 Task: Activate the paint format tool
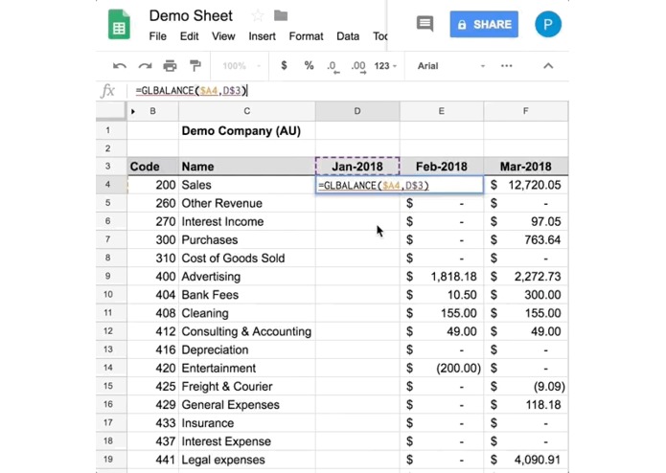pos(195,66)
